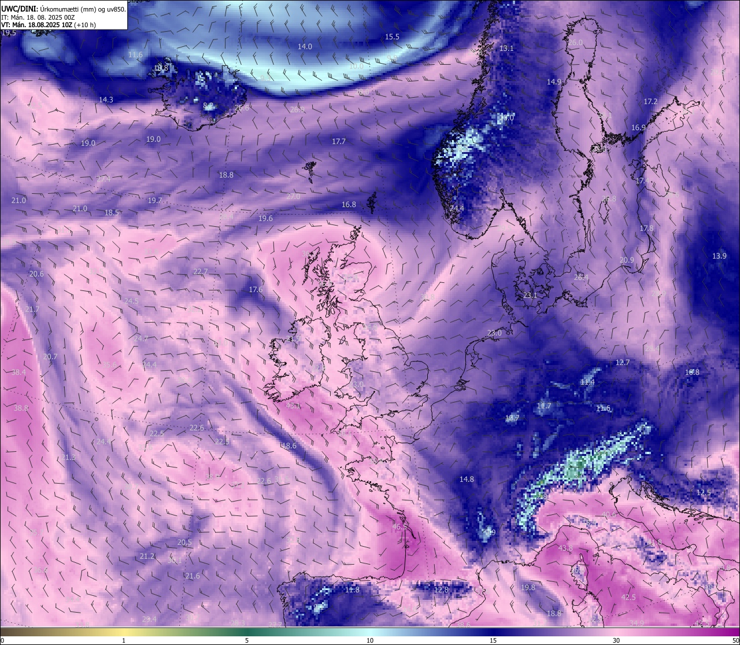Click the title 'UWC/DINI: Úrkomumætti (mm) og uv850.'
The height and width of the screenshot is (645, 740).
(63, 9)
